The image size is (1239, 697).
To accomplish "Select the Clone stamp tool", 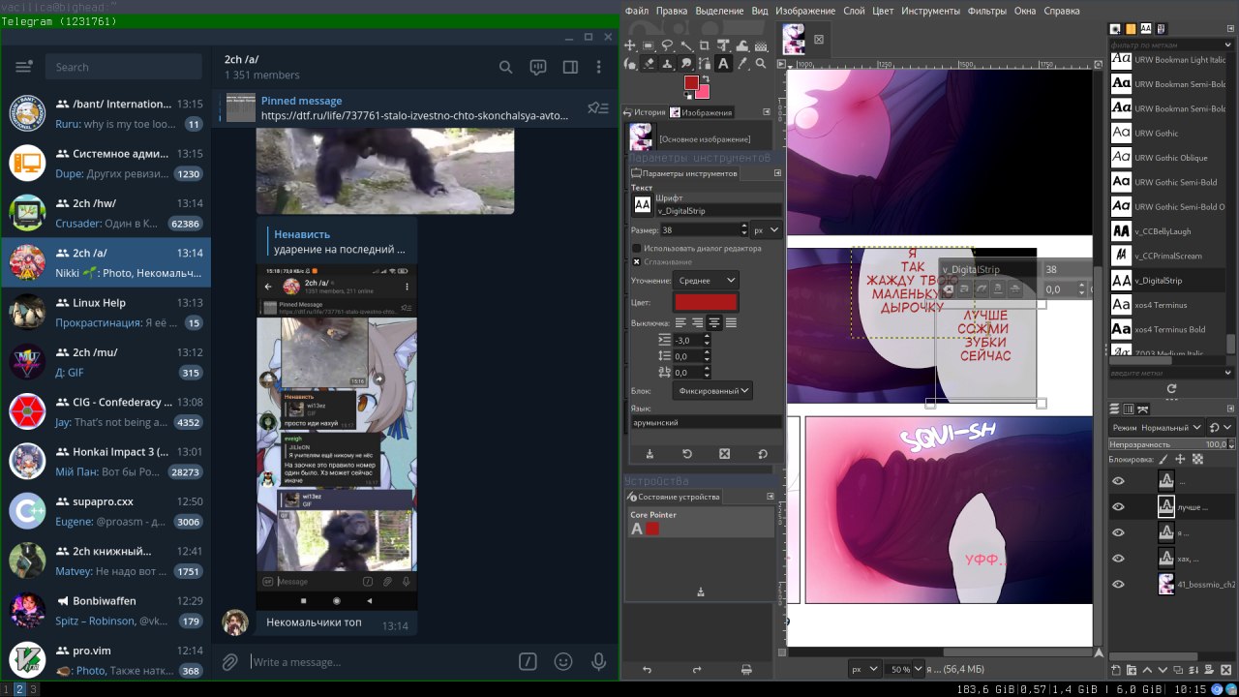I will 667,64.
